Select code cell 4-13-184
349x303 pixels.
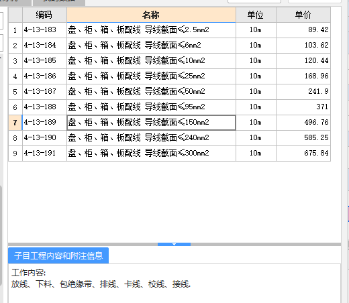coord(44,46)
